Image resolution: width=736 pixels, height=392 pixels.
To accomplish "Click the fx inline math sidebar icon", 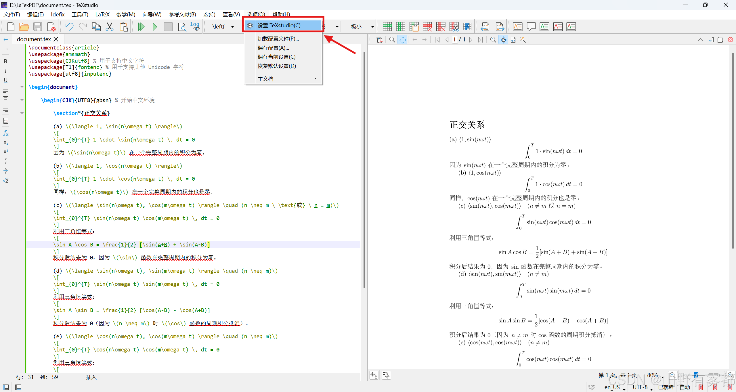I will tap(6, 133).
